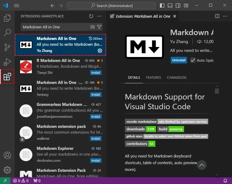Click the large Markdown extension logo
The image size is (232, 184).
pos(144,47)
